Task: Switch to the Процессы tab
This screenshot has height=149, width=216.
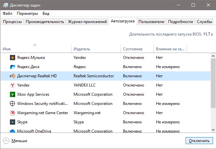Action: point(13,22)
